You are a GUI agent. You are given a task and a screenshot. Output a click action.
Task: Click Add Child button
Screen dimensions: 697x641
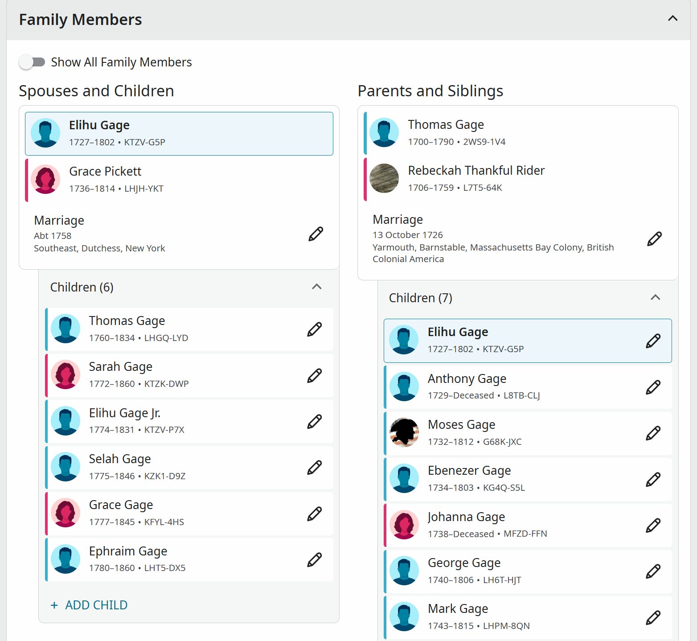tap(89, 605)
